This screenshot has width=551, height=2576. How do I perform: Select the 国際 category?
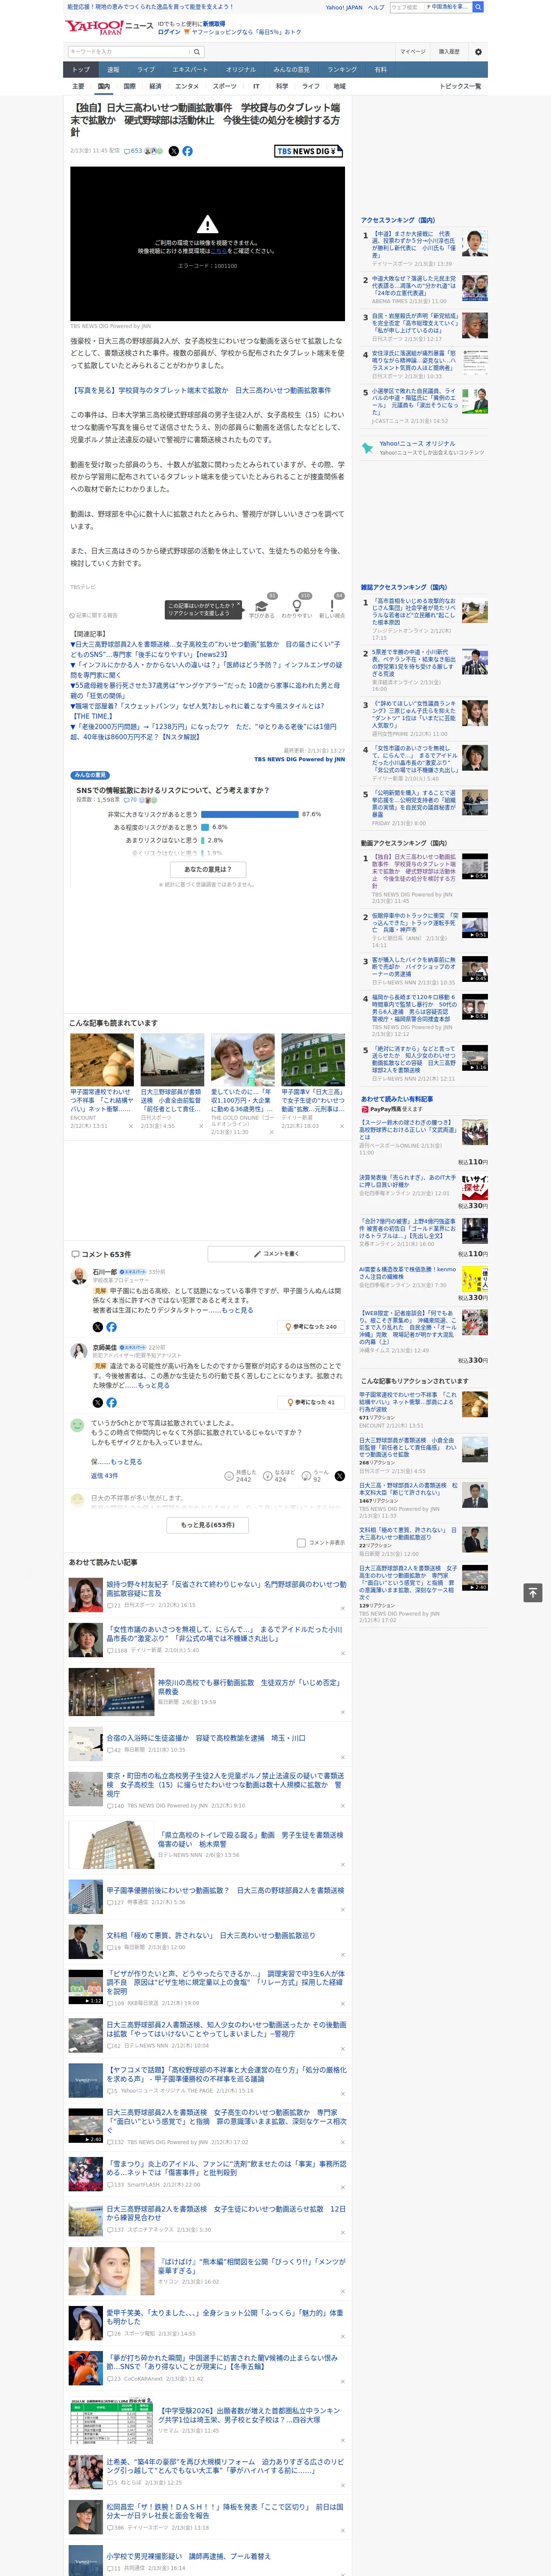129,86
